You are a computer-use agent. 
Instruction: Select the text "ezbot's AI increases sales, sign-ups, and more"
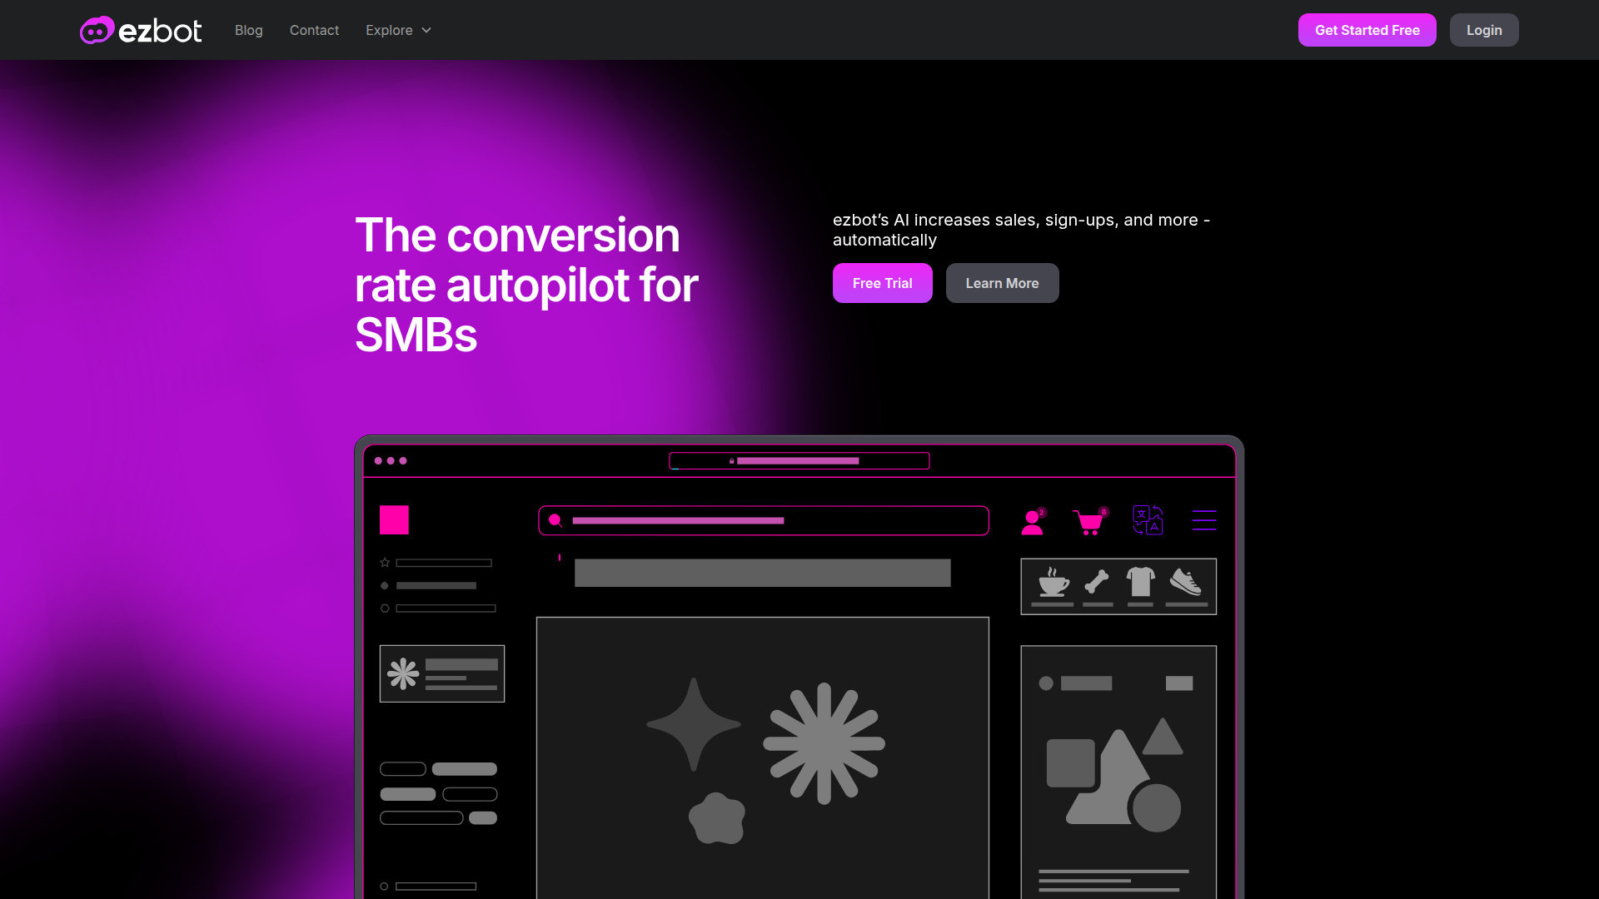click(x=1015, y=220)
